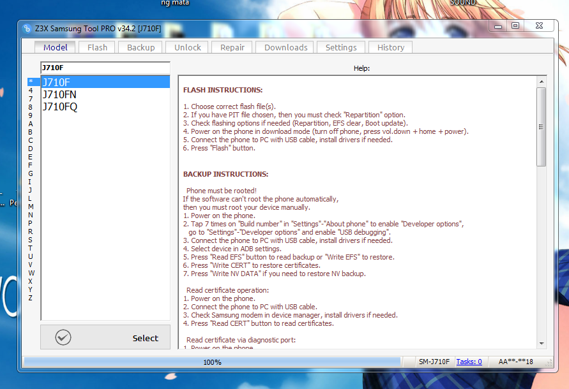Open the Repair tab
The height and width of the screenshot is (389, 569).
[232, 47]
